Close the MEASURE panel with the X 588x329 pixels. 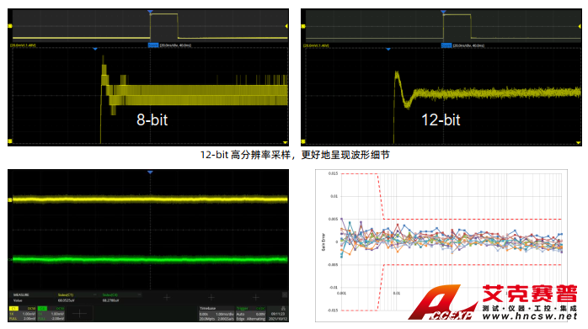tap(285, 295)
